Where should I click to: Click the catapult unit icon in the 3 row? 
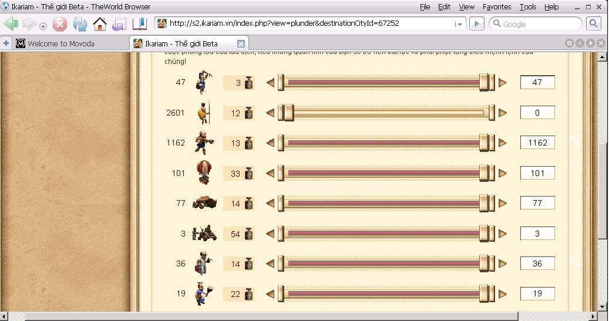[204, 233]
